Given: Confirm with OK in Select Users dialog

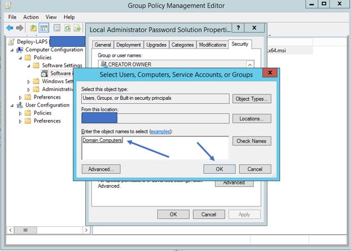Looking at the screenshot, I should [220, 169].
